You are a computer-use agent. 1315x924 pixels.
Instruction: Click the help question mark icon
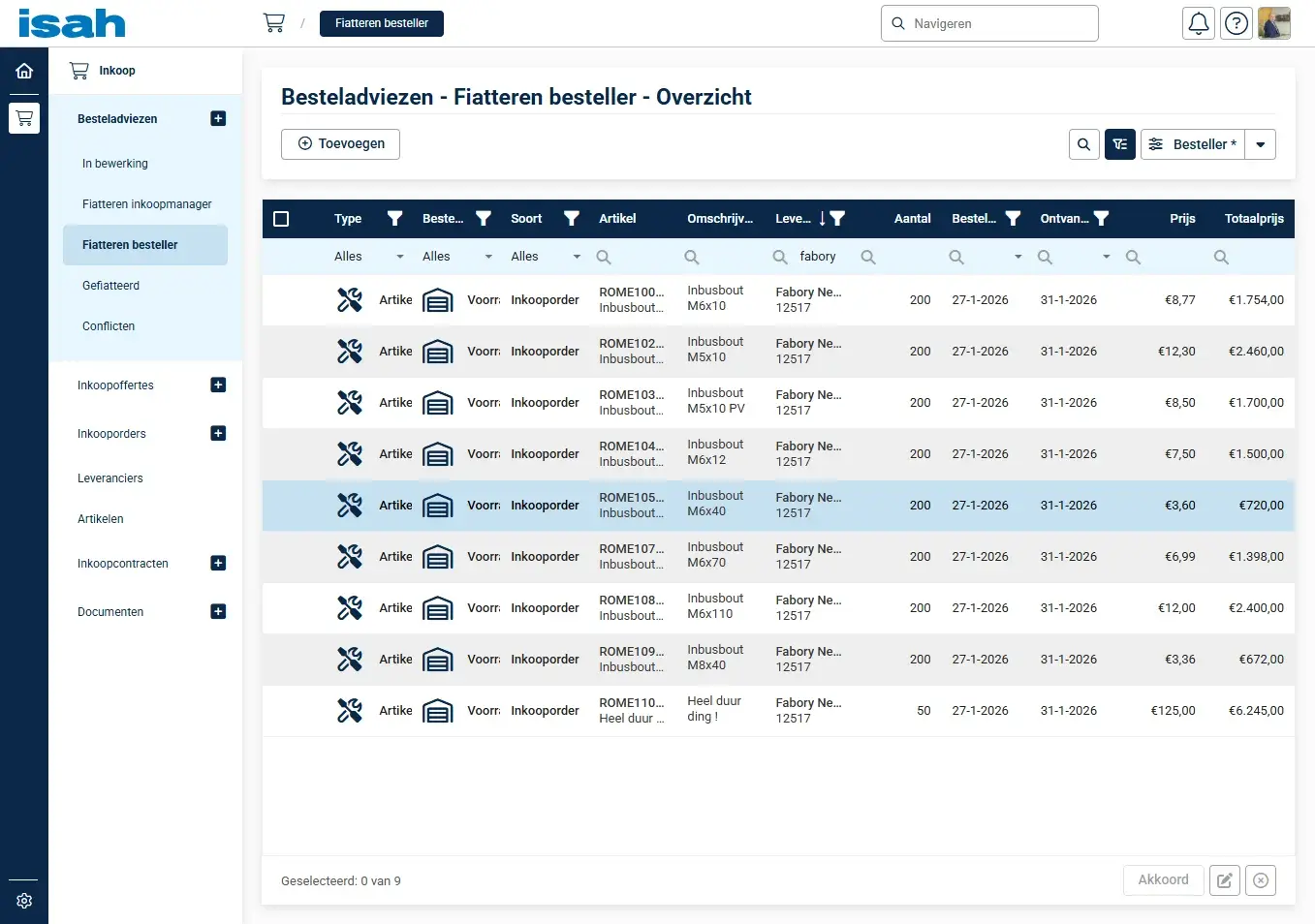[1237, 23]
